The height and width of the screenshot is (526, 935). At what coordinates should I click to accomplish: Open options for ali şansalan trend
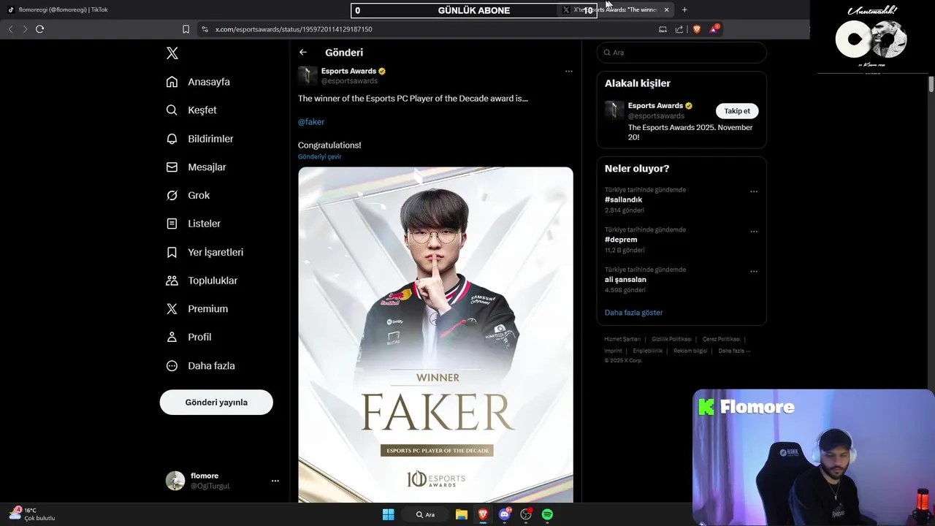pos(754,272)
